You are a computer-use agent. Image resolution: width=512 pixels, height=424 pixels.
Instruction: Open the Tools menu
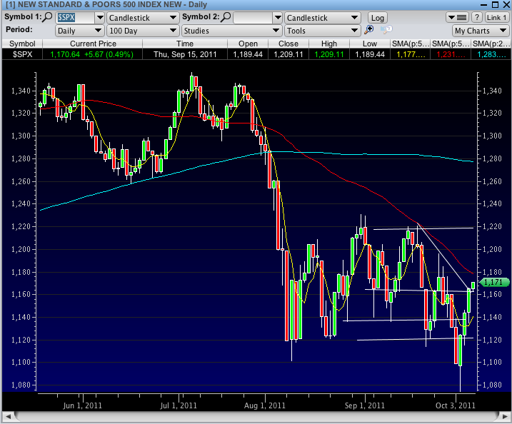point(322,31)
